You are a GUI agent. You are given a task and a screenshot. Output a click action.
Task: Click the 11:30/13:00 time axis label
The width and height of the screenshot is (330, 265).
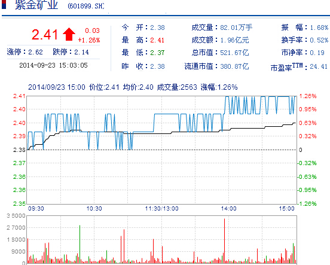(161, 209)
